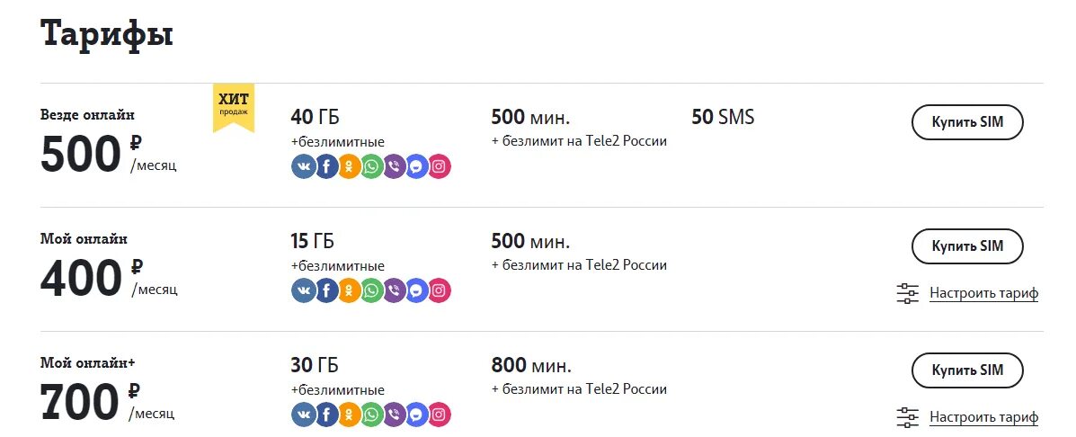
Task: Buy SIM for Мой онлайн+ tariff
Action: (x=967, y=370)
